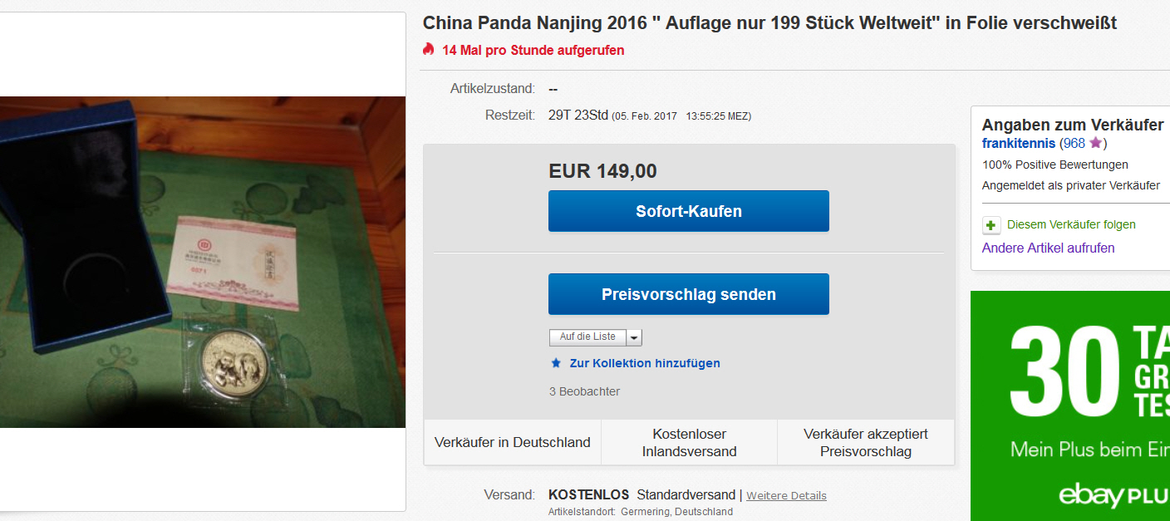Viewport: 1170px width, 521px height.
Task: Click Diesem Verkäufer folgen link
Action: coord(1071,224)
